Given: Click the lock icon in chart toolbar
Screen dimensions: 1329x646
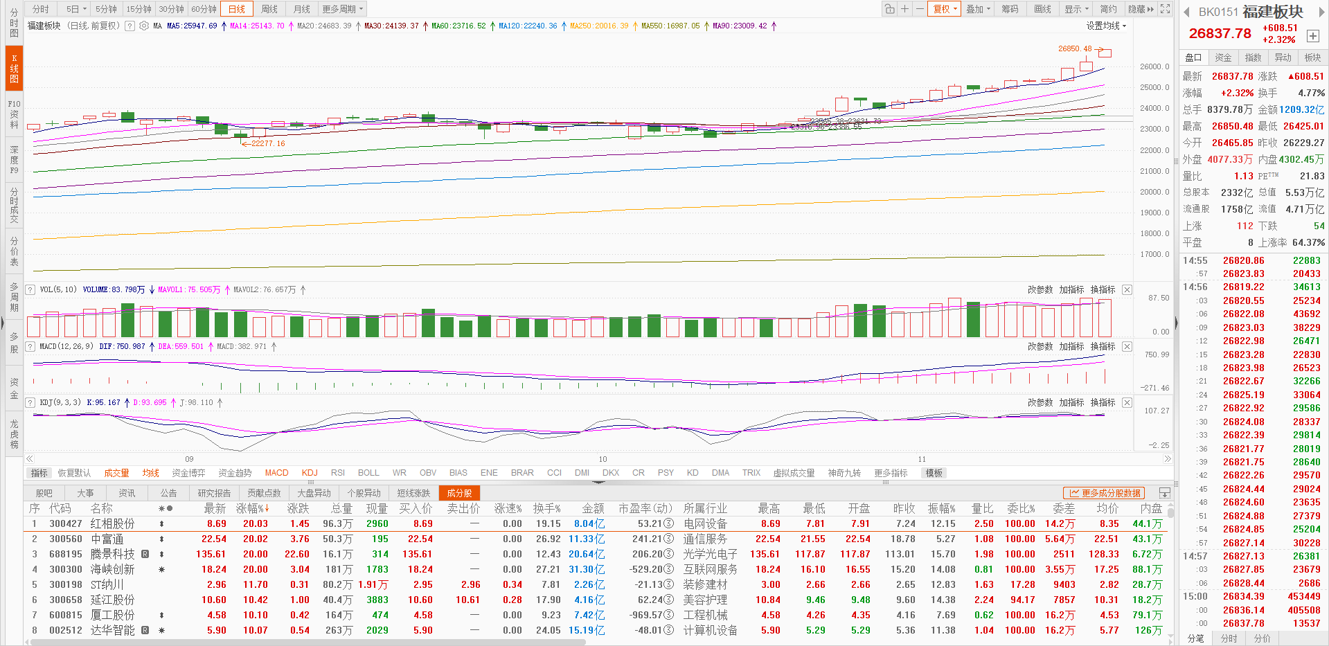Looking at the screenshot, I should 889,9.
